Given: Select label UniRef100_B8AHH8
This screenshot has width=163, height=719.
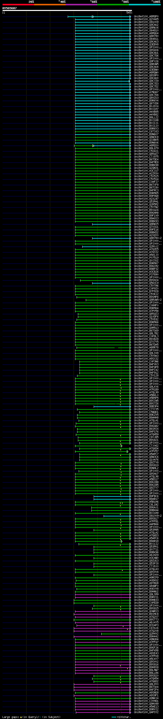Looking at the screenshot, I should [x=146, y=418].
